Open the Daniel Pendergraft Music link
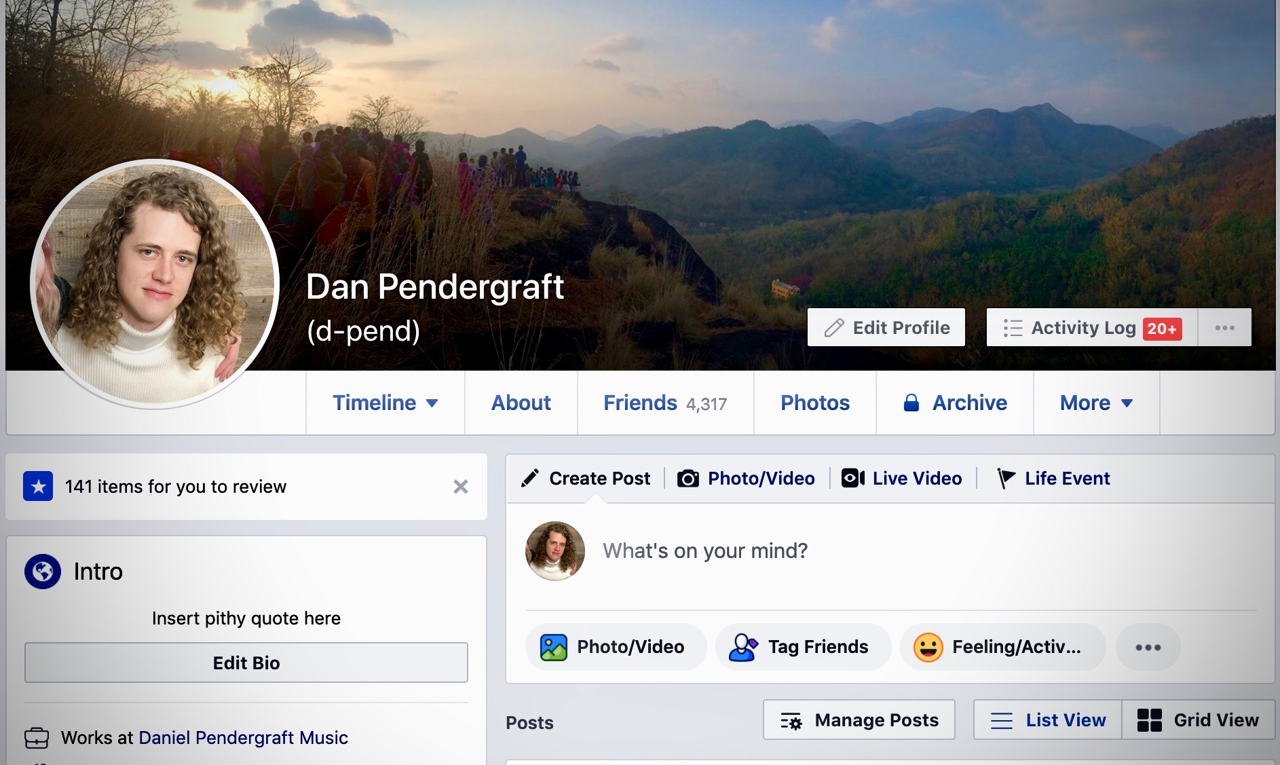This screenshot has width=1280, height=765. (x=243, y=738)
